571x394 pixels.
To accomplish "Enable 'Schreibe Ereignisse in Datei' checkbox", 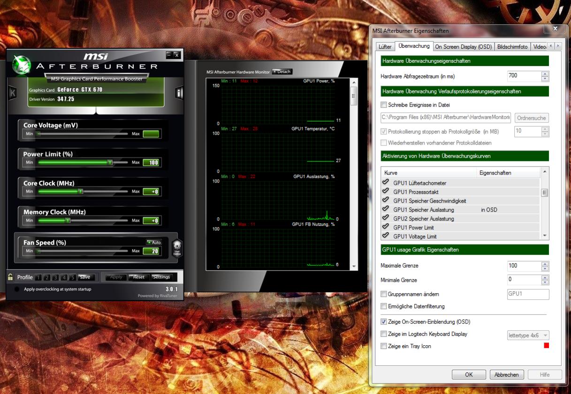I will point(384,105).
